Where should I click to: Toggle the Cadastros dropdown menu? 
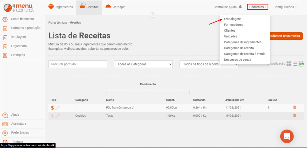tap(258, 7)
